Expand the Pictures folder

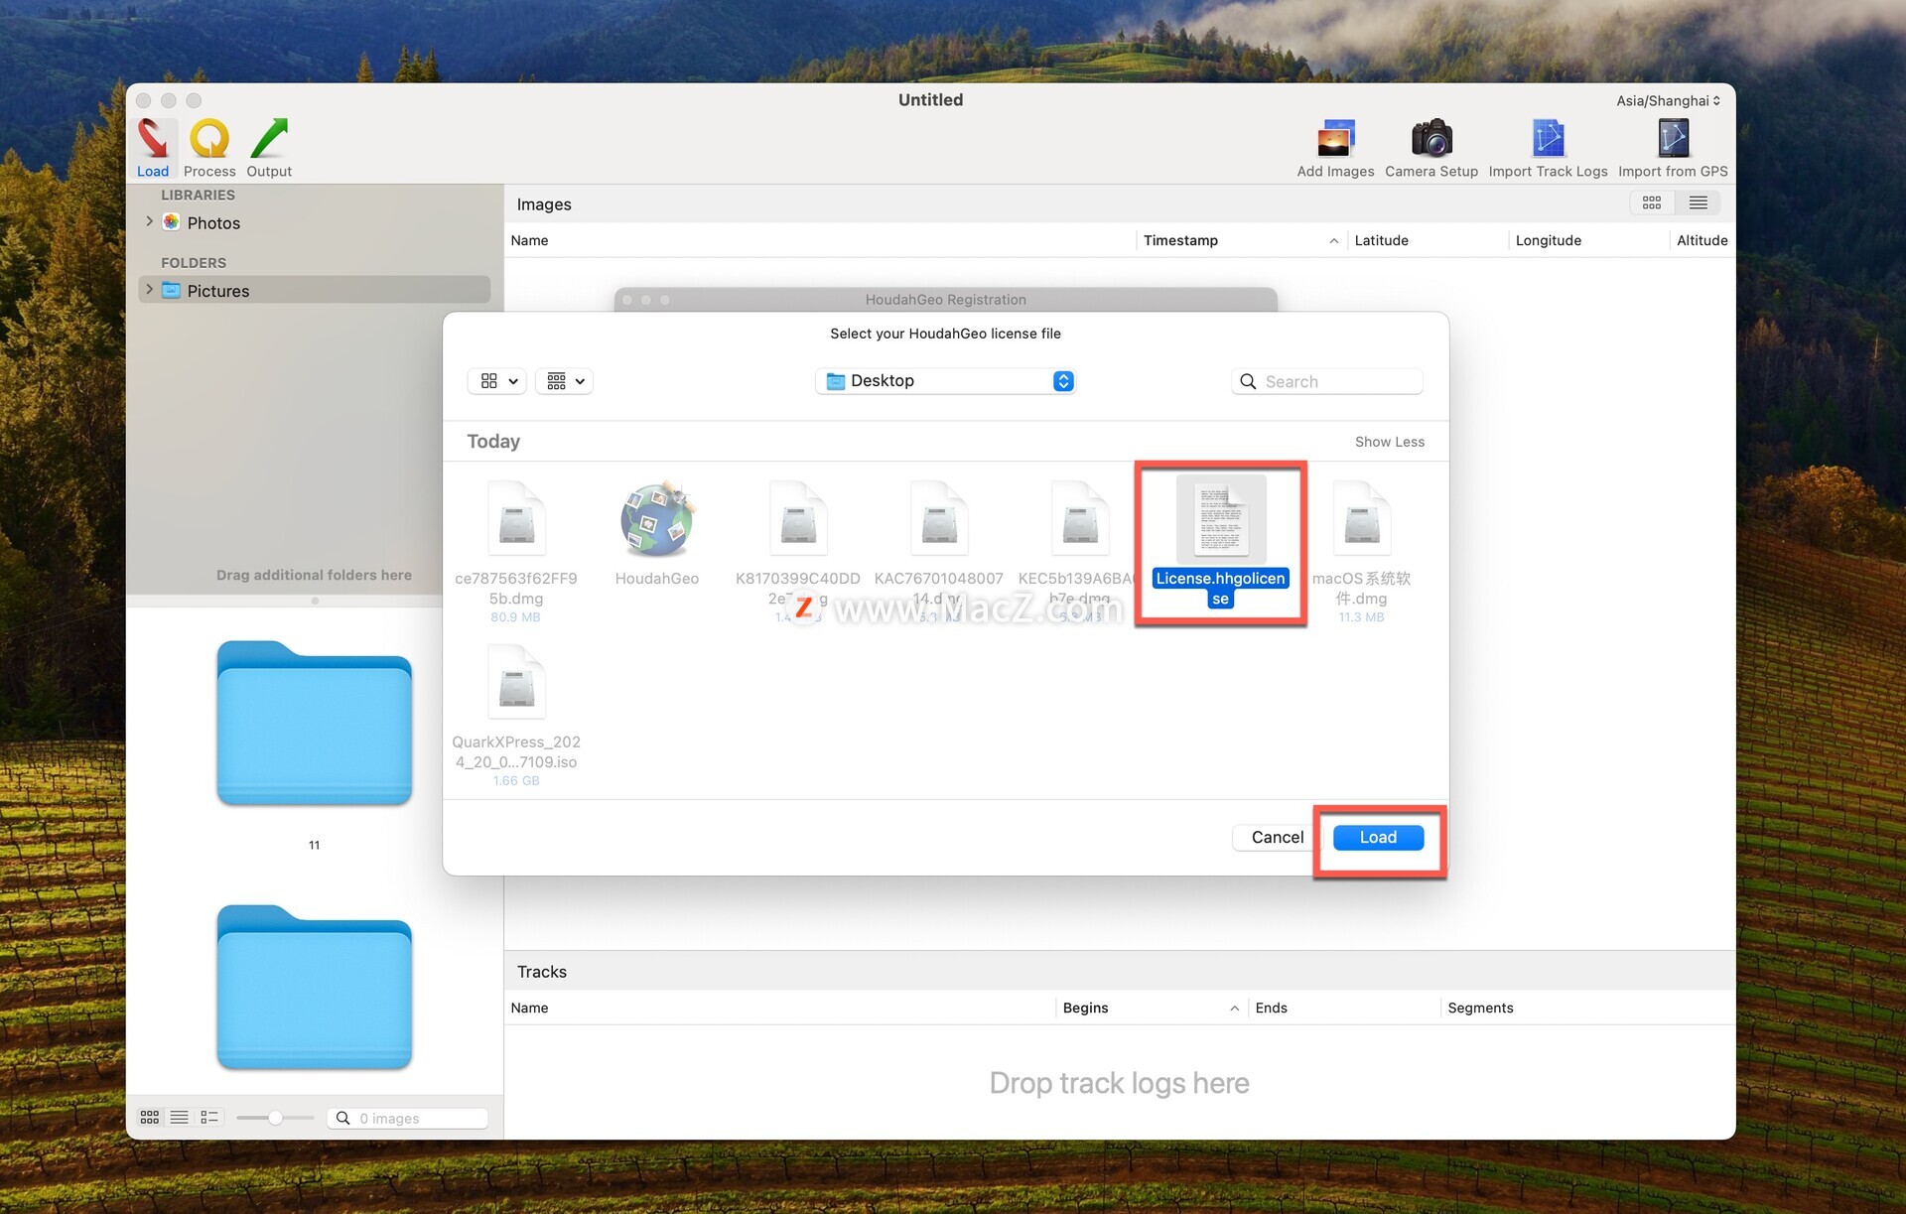[x=149, y=290]
